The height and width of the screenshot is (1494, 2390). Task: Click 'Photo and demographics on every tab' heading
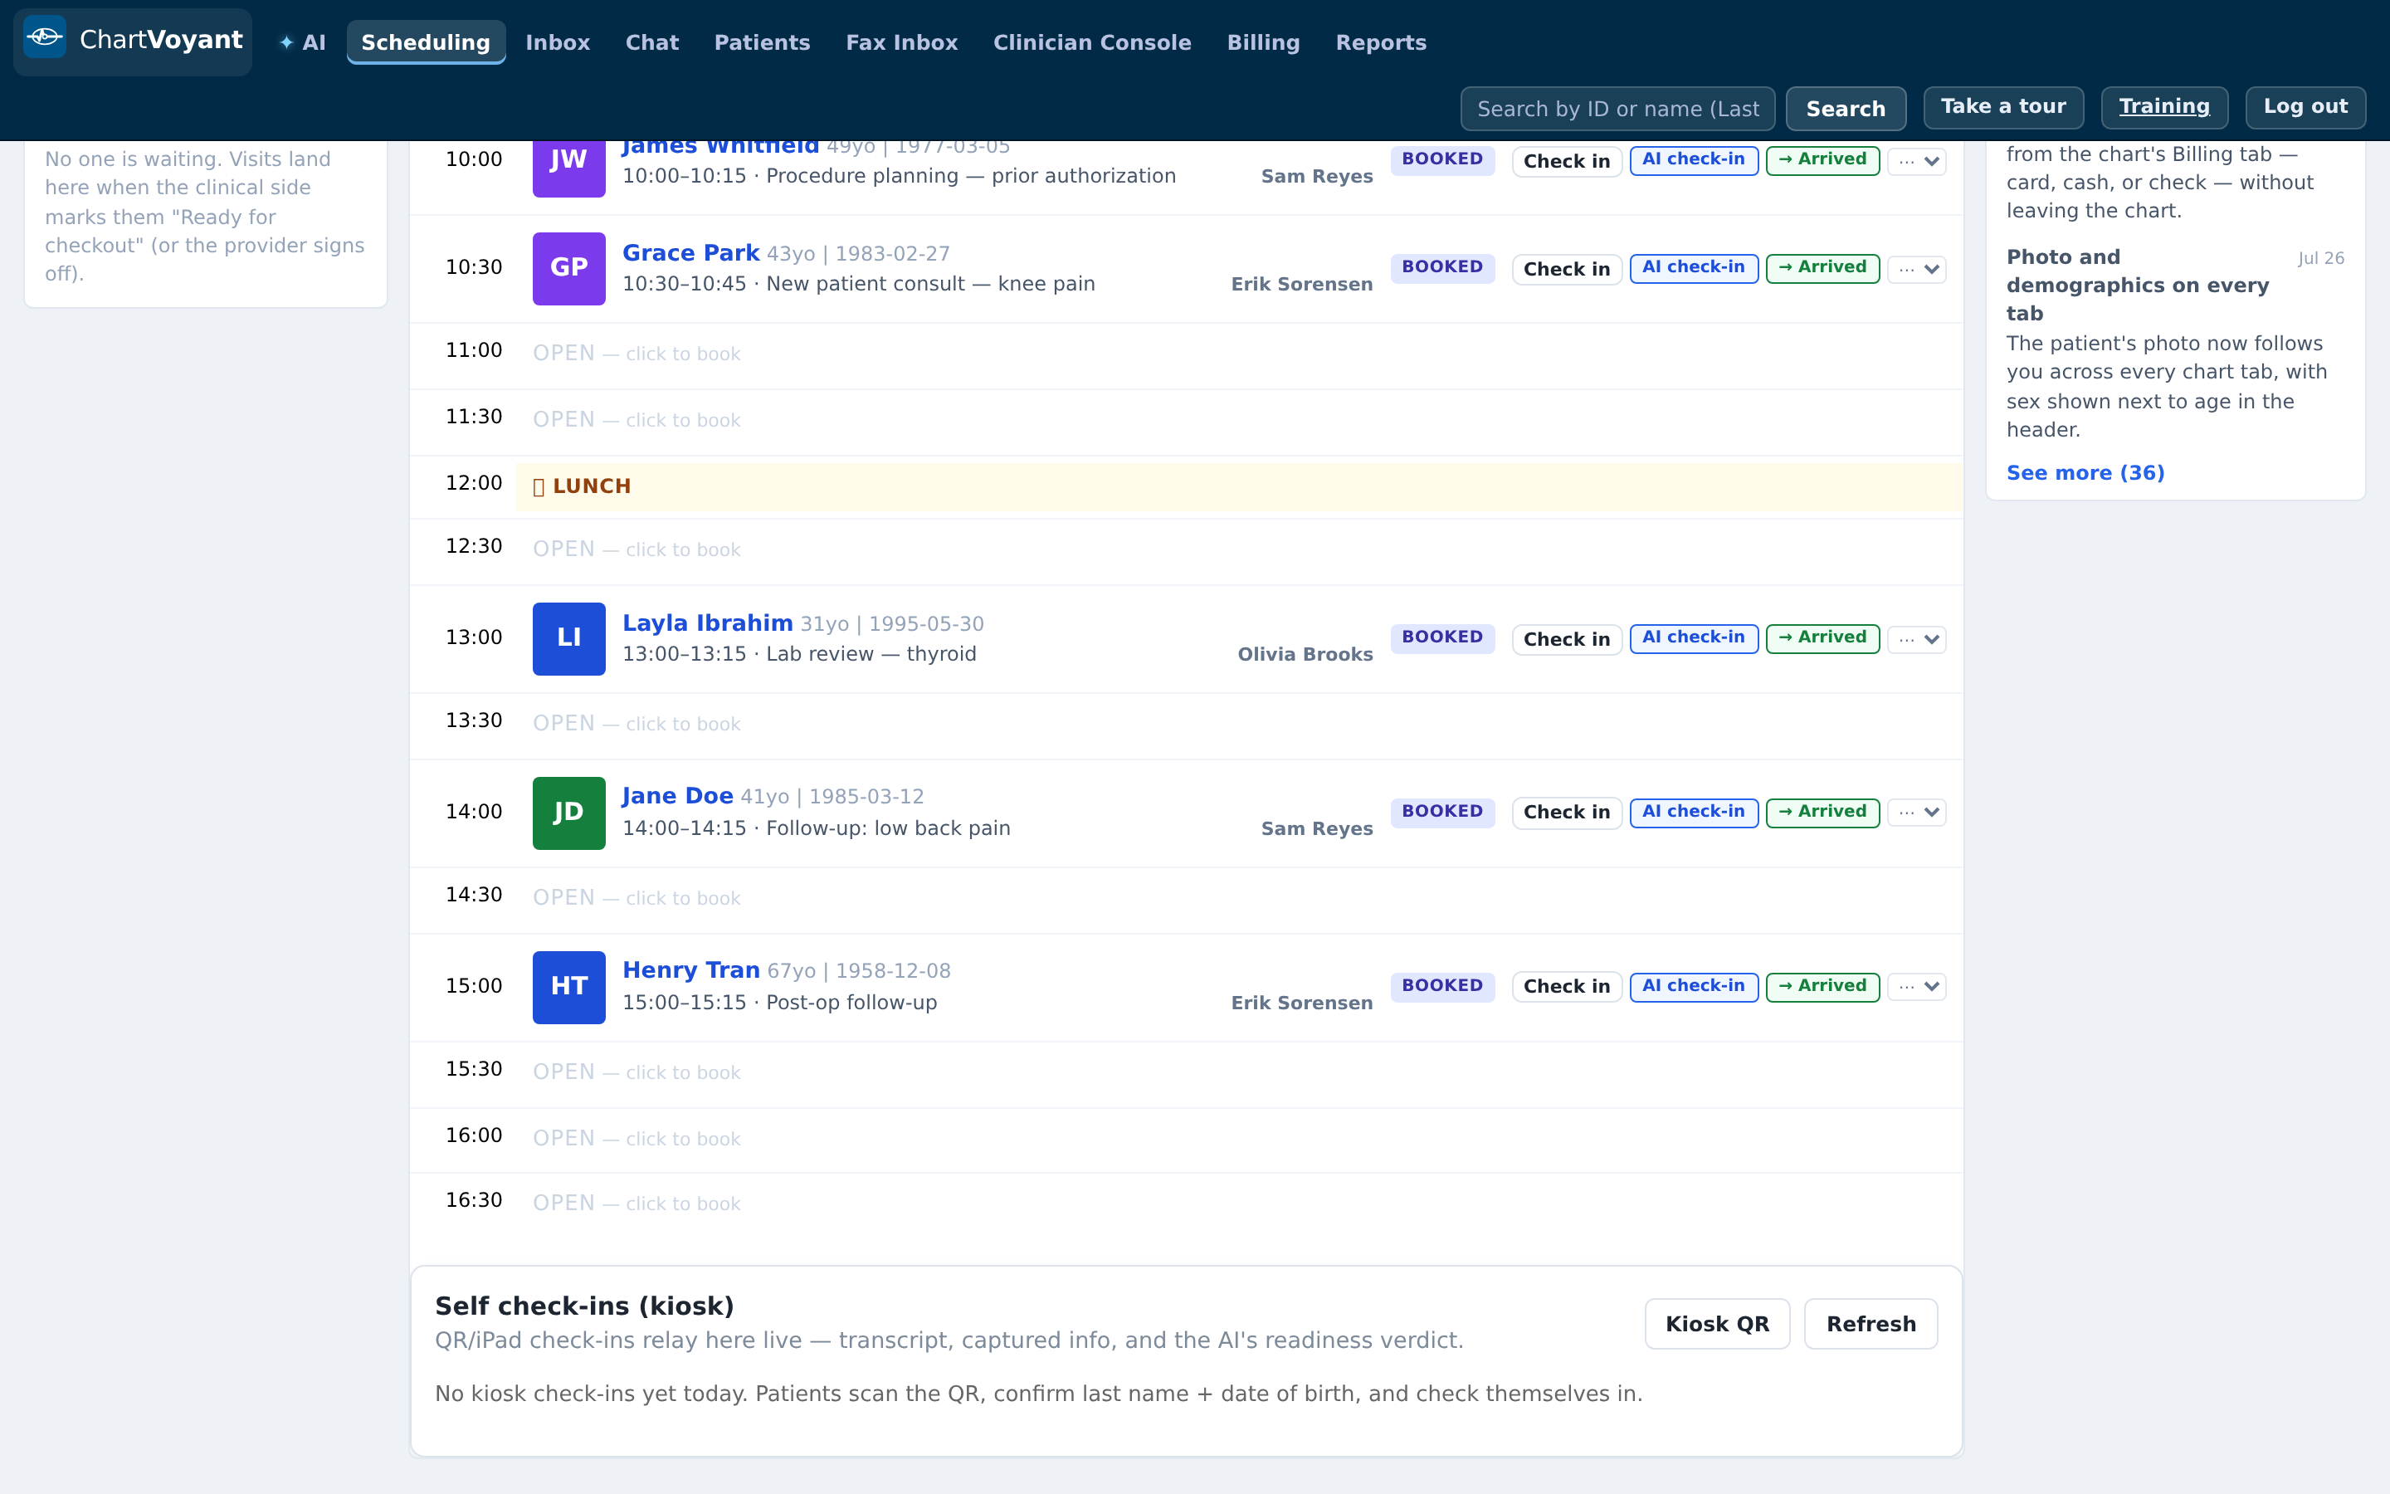pos(2137,285)
